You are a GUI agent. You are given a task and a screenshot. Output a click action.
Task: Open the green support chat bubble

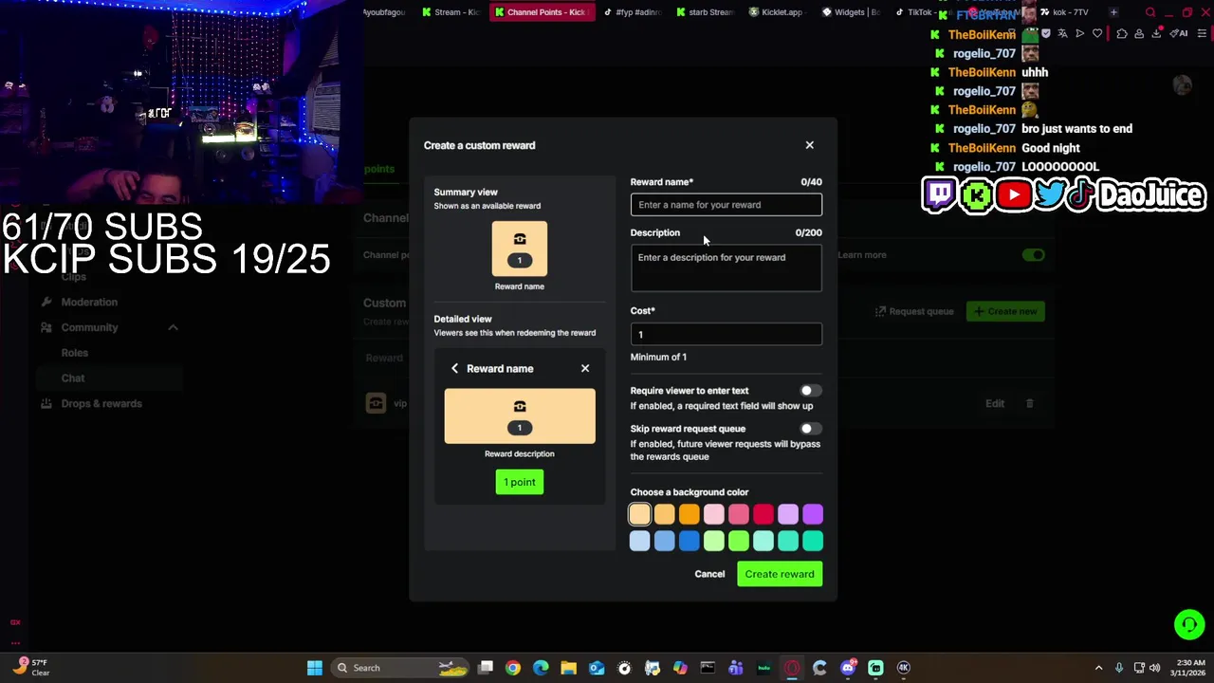(x=1189, y=624)
